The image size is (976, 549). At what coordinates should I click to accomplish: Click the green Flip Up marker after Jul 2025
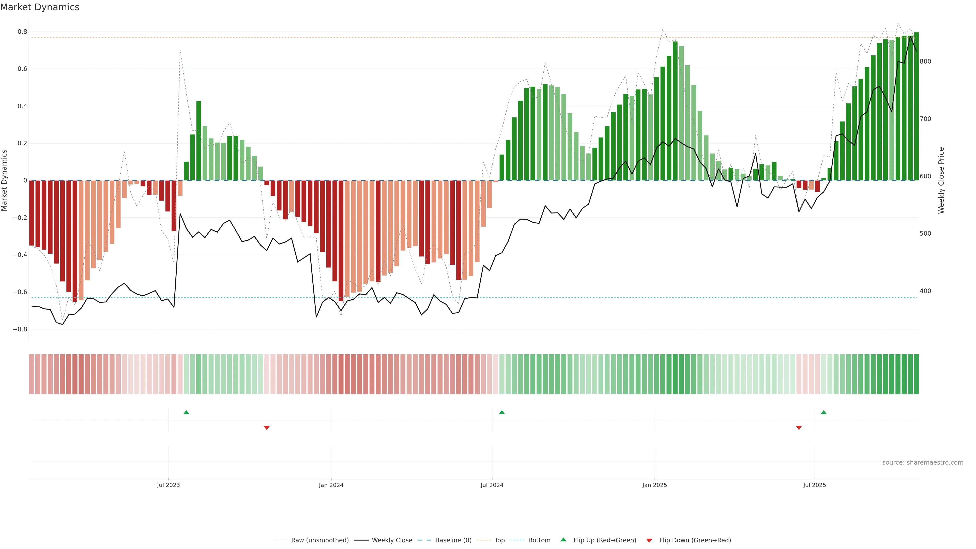pyautogui.click(x=824, y=412)
